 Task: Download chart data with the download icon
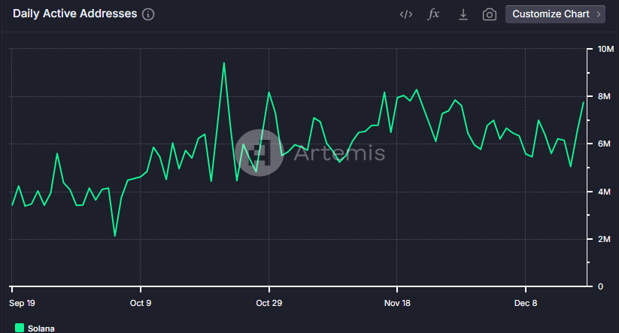(463, 14)
